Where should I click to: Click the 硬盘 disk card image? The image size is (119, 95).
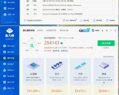click(x=104, y=66)
